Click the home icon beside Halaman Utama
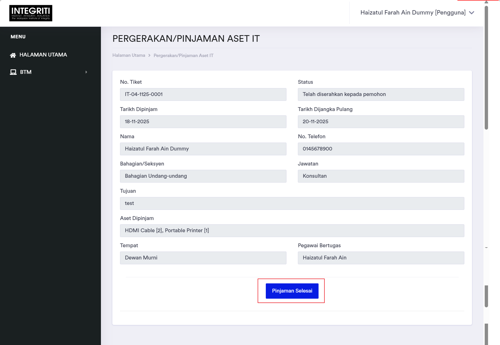 [x=13, y=55]
